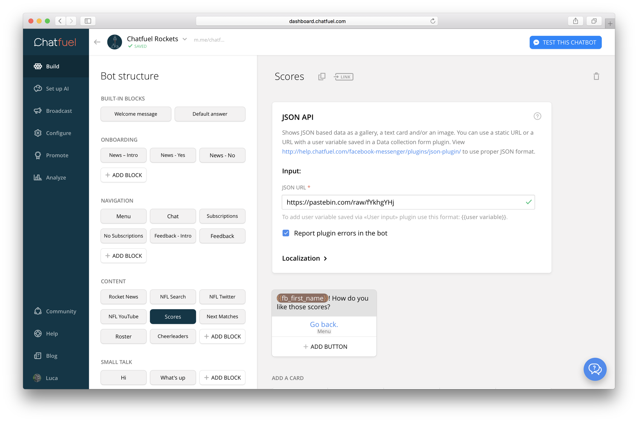Viewport: 638px width, 422px height.
Task: Select the NFL YouTube block
Action: [123, 316]
